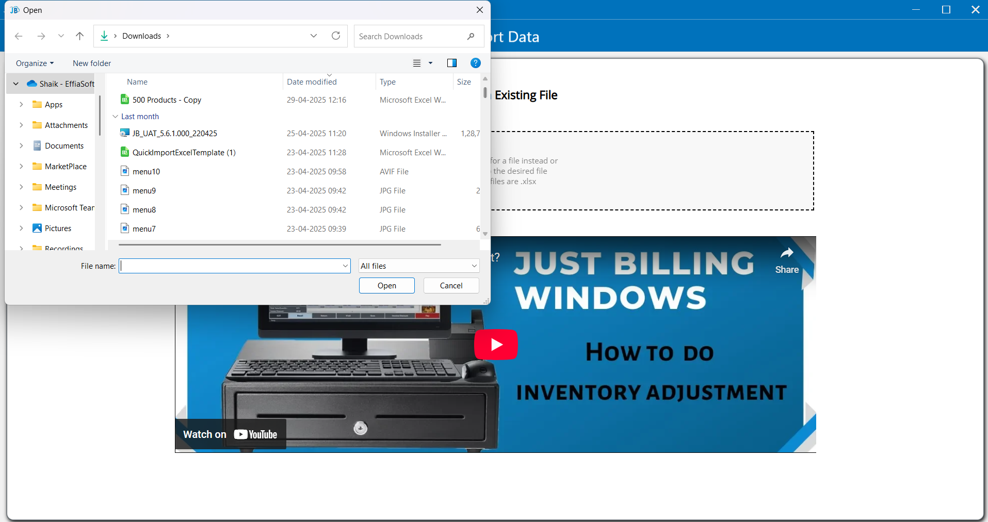
Task: Click the search magnifier icon
Action: click(x=471, y=37)
